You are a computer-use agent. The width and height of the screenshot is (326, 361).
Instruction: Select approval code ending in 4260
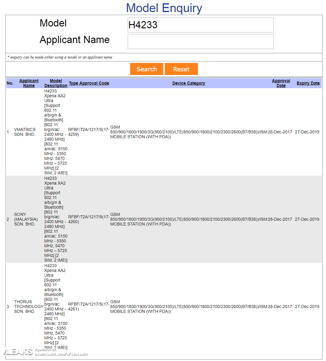click(x=89, y=219)
